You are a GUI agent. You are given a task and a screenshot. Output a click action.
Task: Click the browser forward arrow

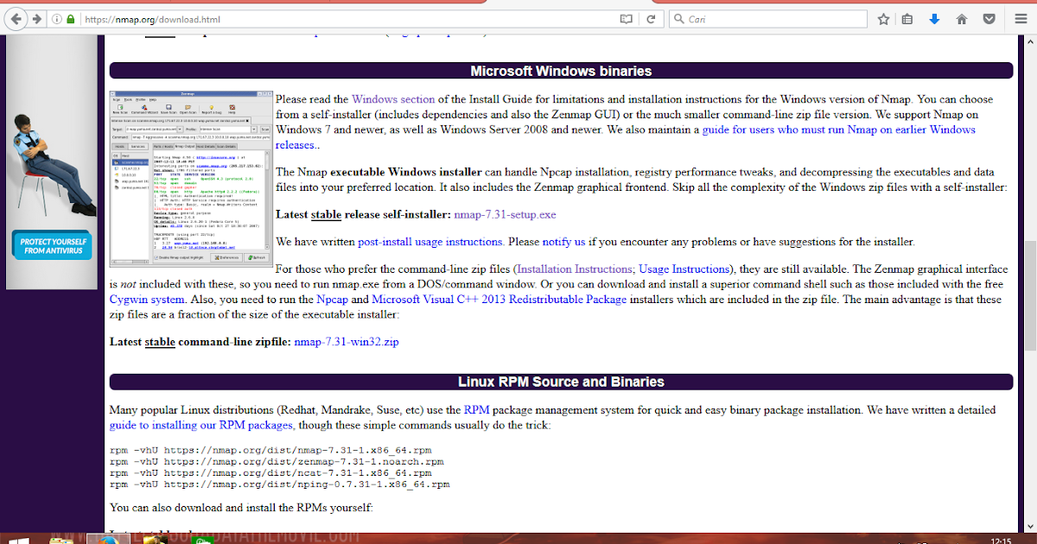tap(37, 18)
